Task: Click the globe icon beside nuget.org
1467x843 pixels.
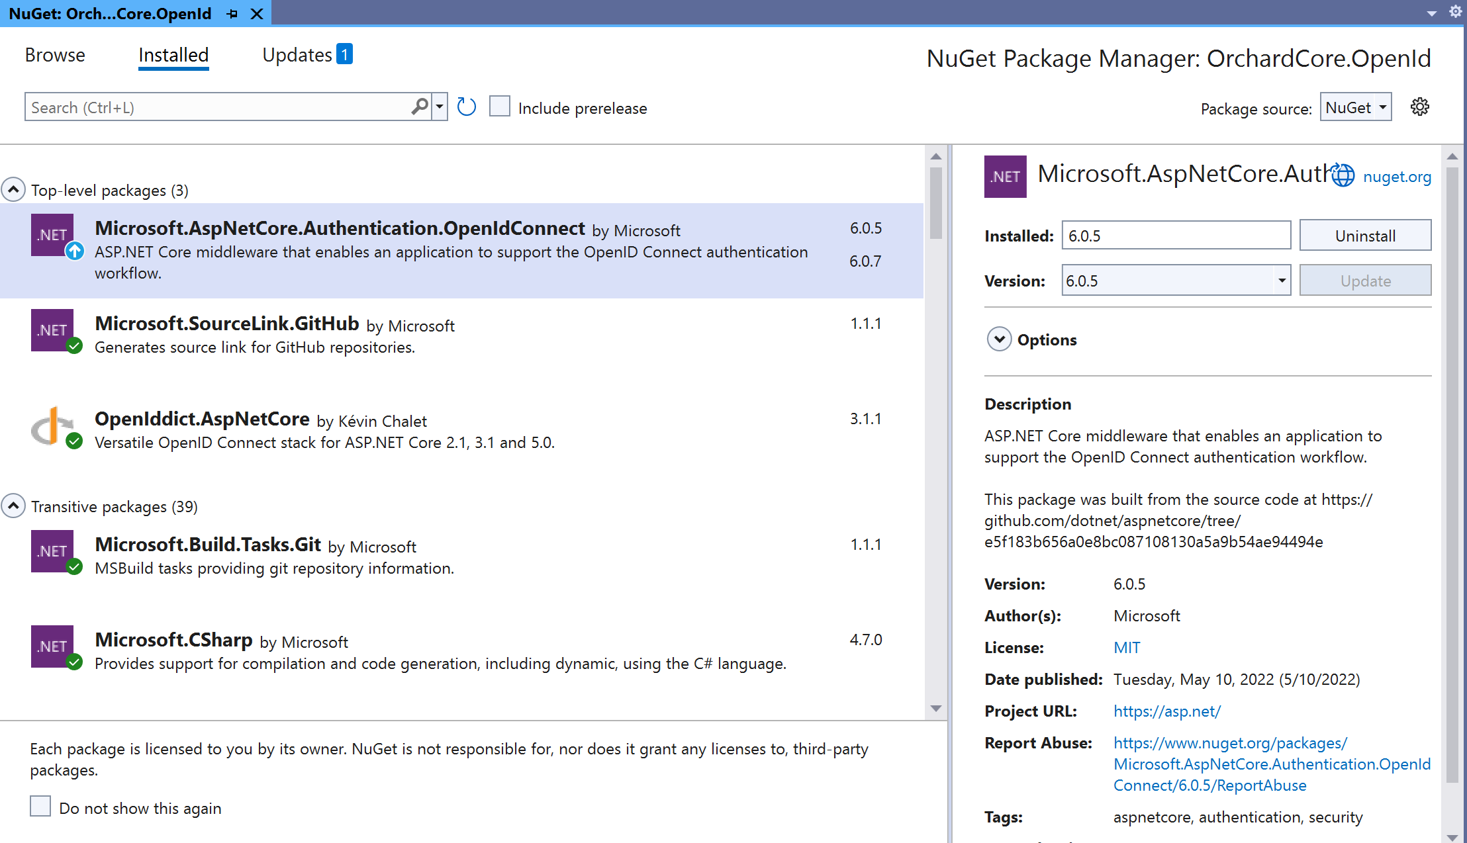Action: coord(1343,176)
